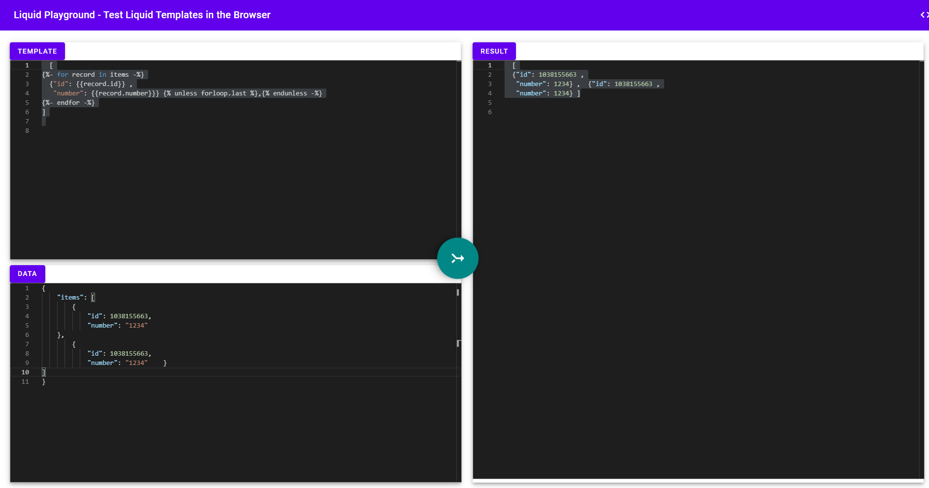Click the closing ']' on Data line 10

click(x=44, y=372)
